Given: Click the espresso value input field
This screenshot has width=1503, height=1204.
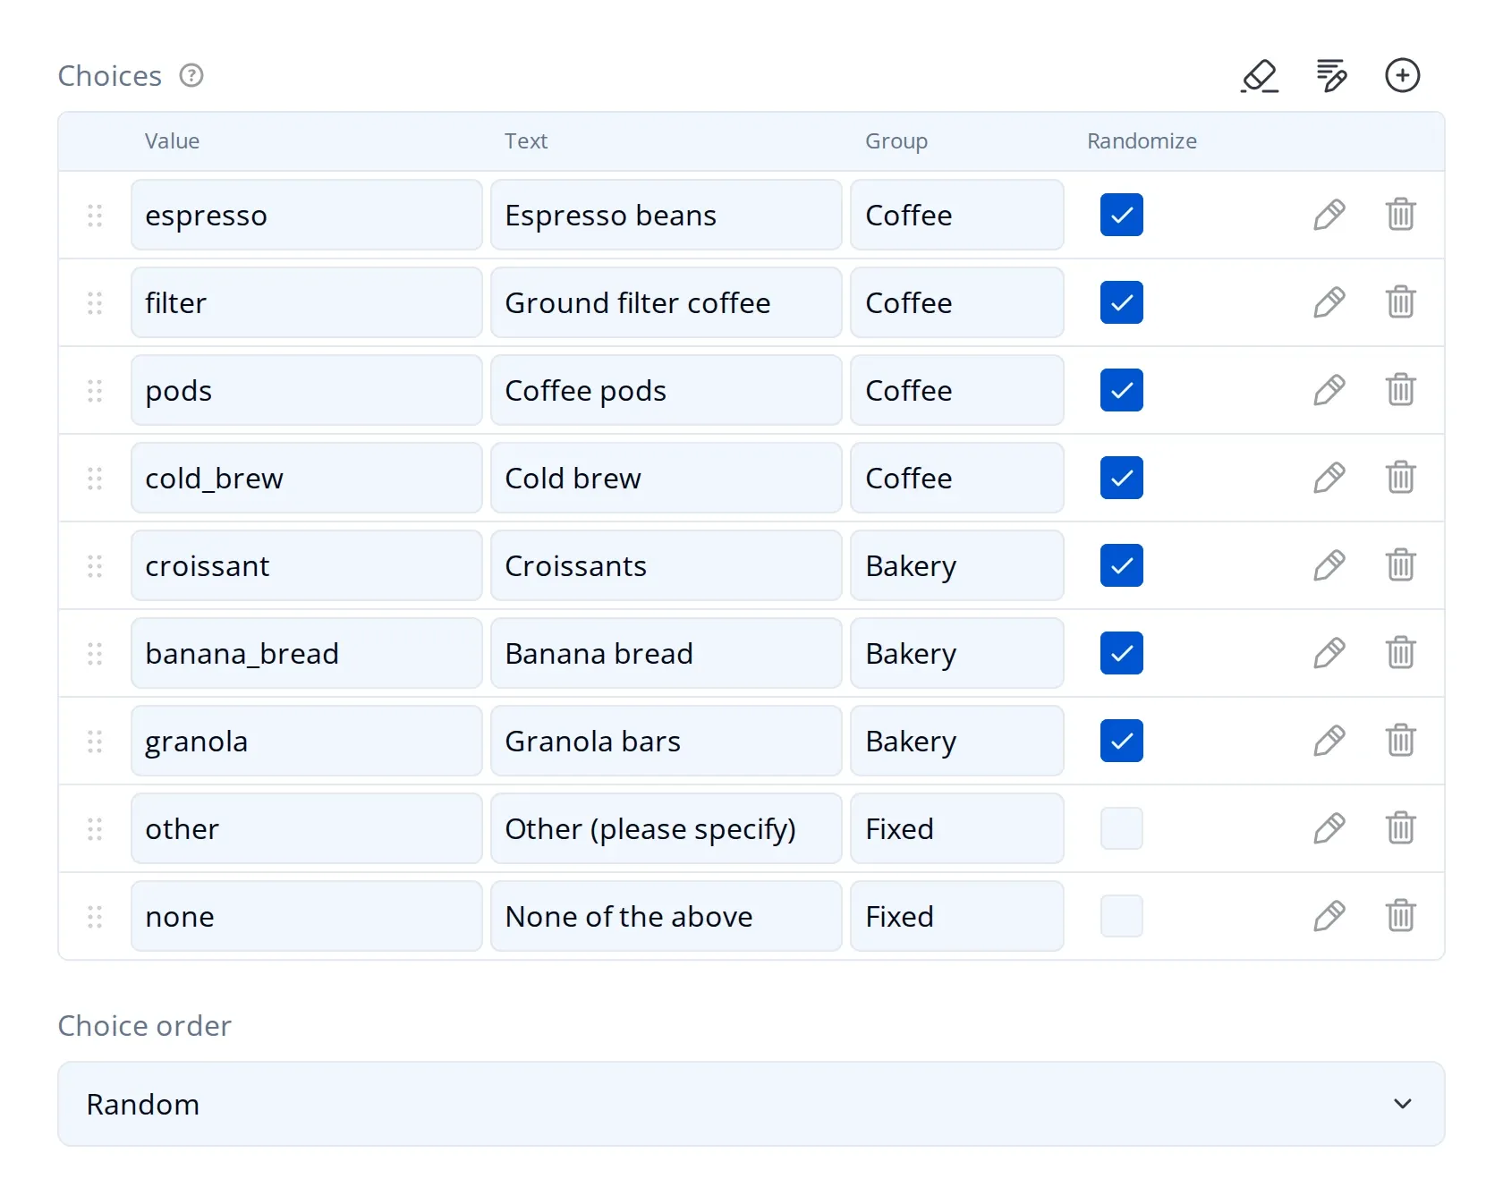Looking at the screenshot, I should pyautogui.click(x=307, y=215).
